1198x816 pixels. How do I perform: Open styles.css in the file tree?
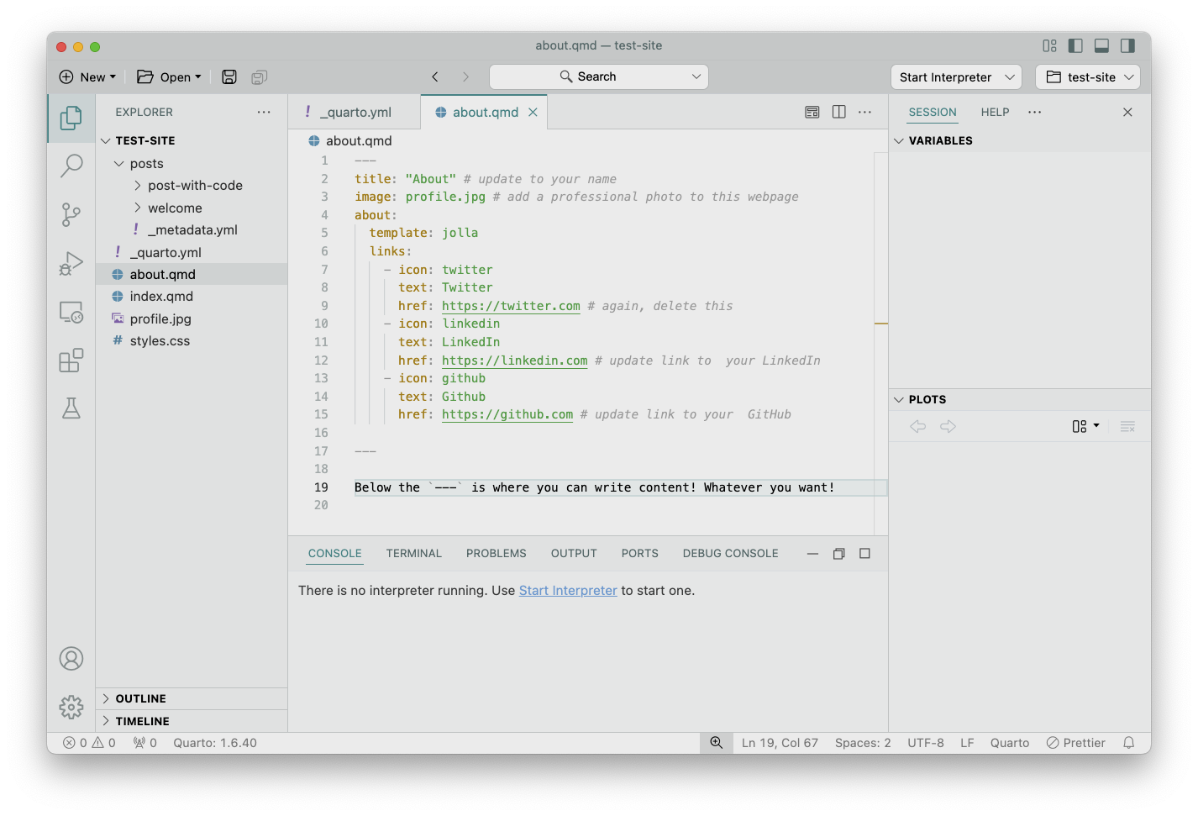[192, 340]
